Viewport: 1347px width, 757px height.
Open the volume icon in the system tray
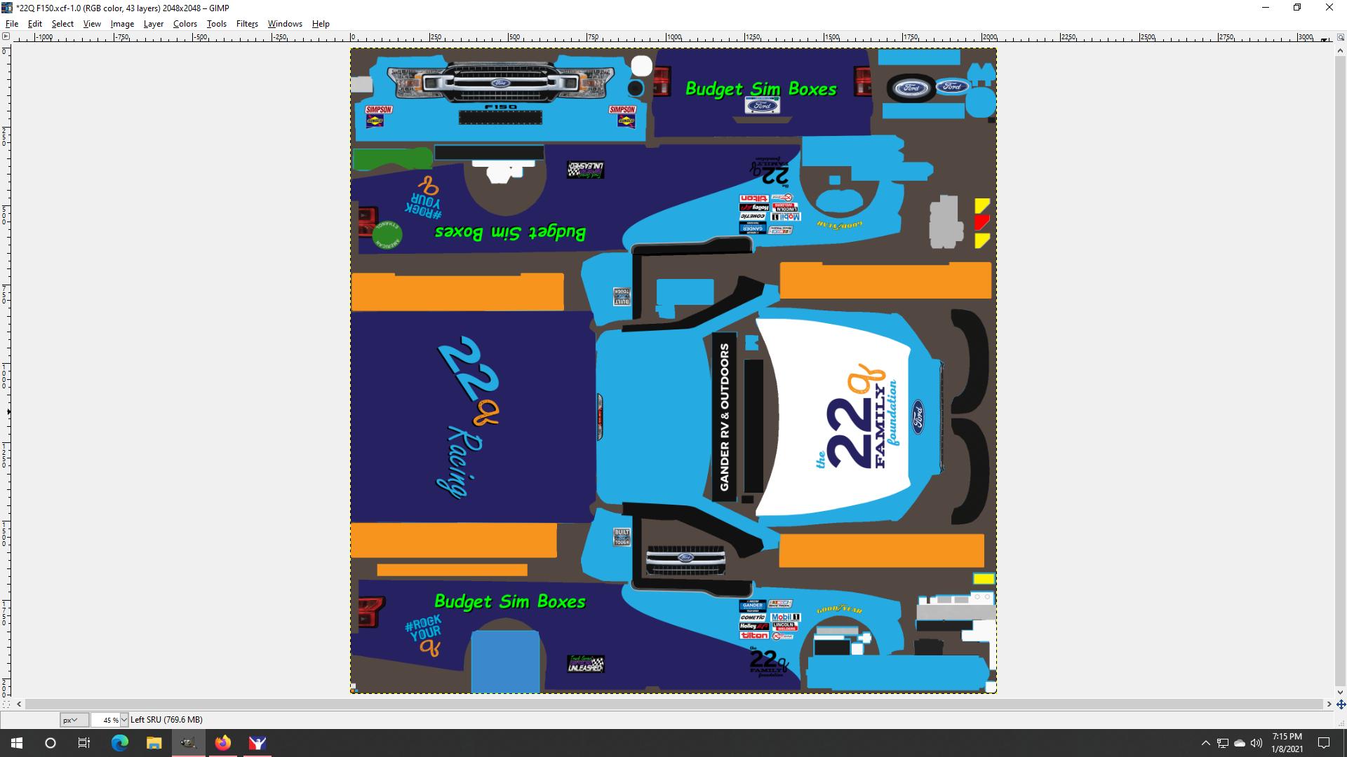(x=1256, y=742)
